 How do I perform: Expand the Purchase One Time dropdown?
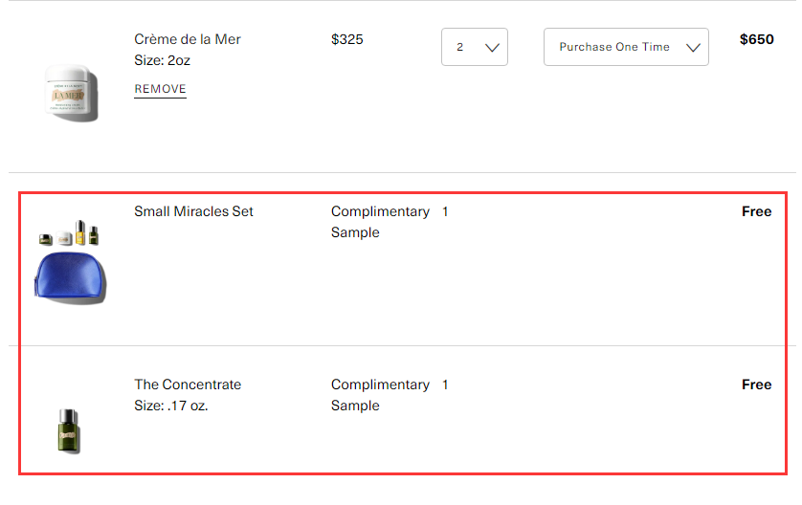626,47
